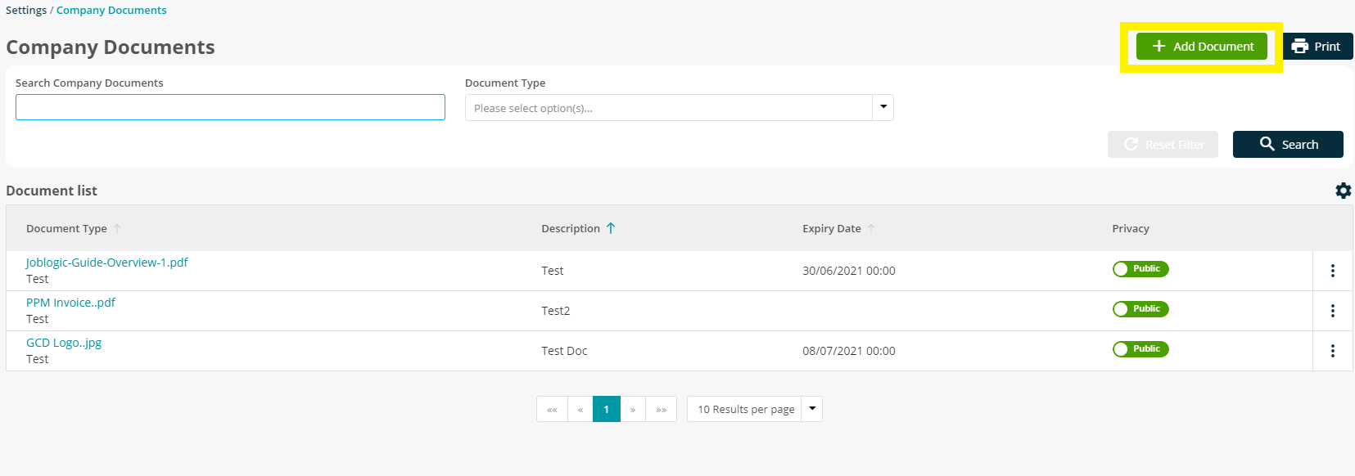The height and width of the screenshot is (476, 1355).
Task: Go to the next page of results
Action: (x=633, y=409)
